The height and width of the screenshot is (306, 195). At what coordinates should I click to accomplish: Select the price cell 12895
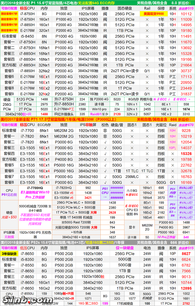tap(186, 288)
